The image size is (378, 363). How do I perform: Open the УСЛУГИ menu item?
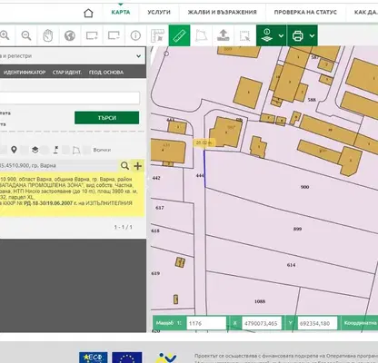click(159, 13)
